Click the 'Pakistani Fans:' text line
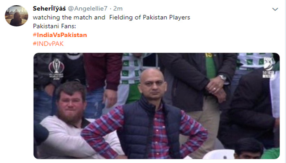Viewport: 286px width, 163px height. click(x=54, y=26)
